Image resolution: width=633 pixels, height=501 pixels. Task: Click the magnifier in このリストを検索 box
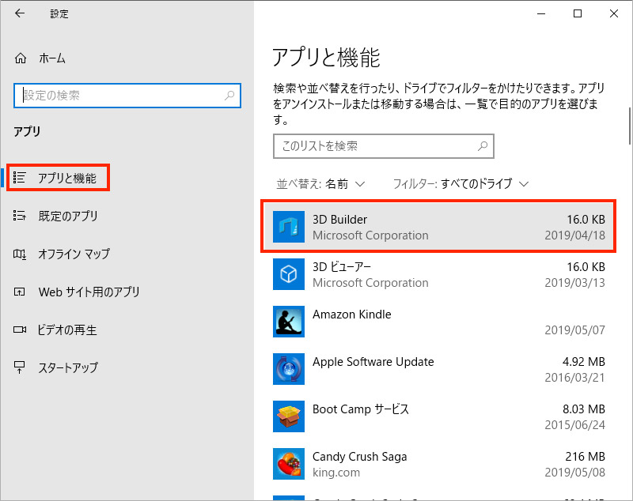483,146
